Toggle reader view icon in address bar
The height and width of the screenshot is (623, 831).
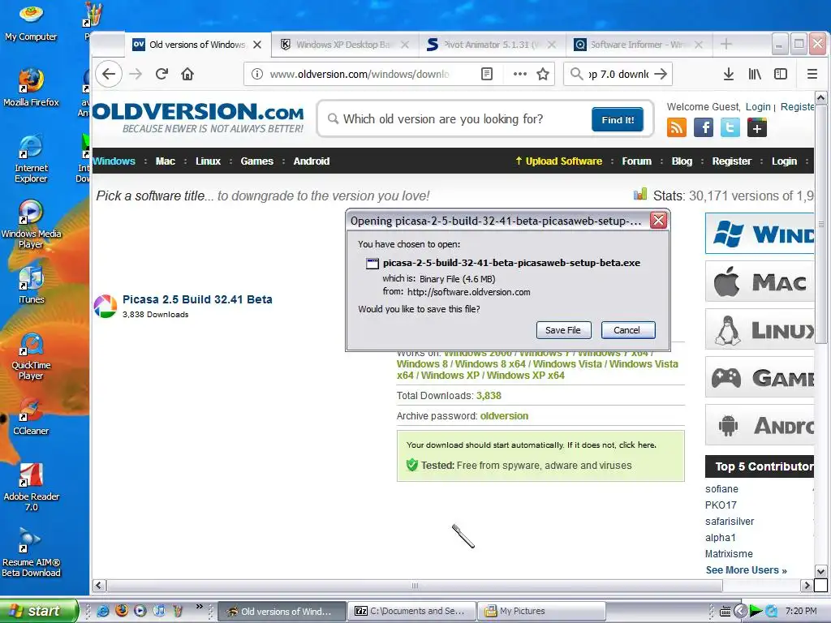pyautogui.click(x=487, y=74)
